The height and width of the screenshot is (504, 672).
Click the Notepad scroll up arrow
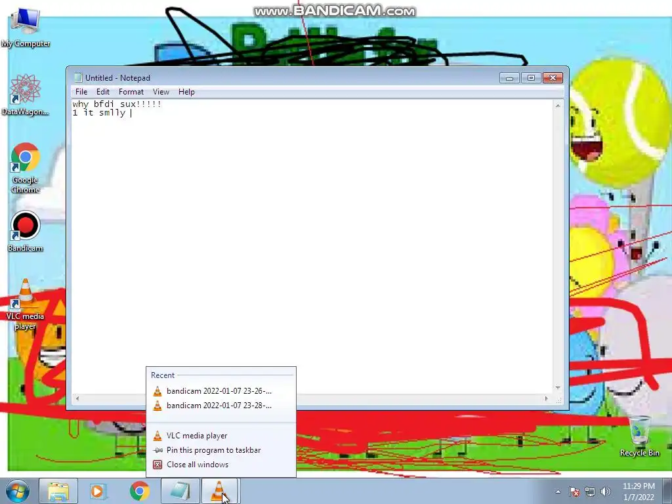[x=558, y=105]
